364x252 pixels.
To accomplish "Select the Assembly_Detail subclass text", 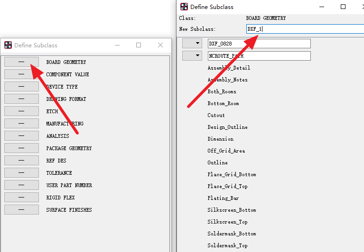I will click(229, 68).
